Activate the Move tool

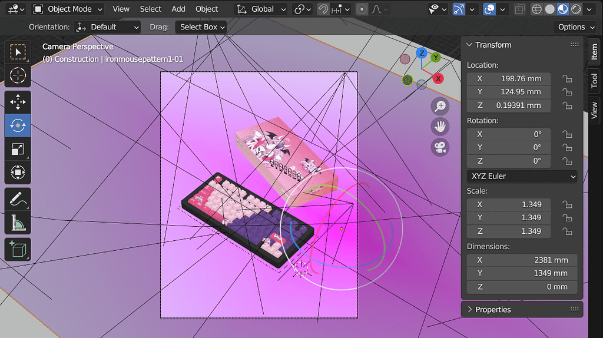click(18, 102)
